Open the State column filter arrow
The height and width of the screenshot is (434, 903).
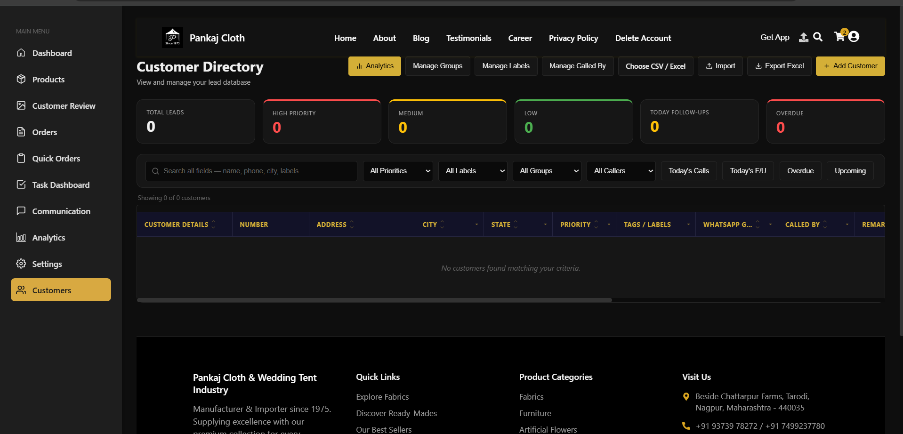[545, 225]
